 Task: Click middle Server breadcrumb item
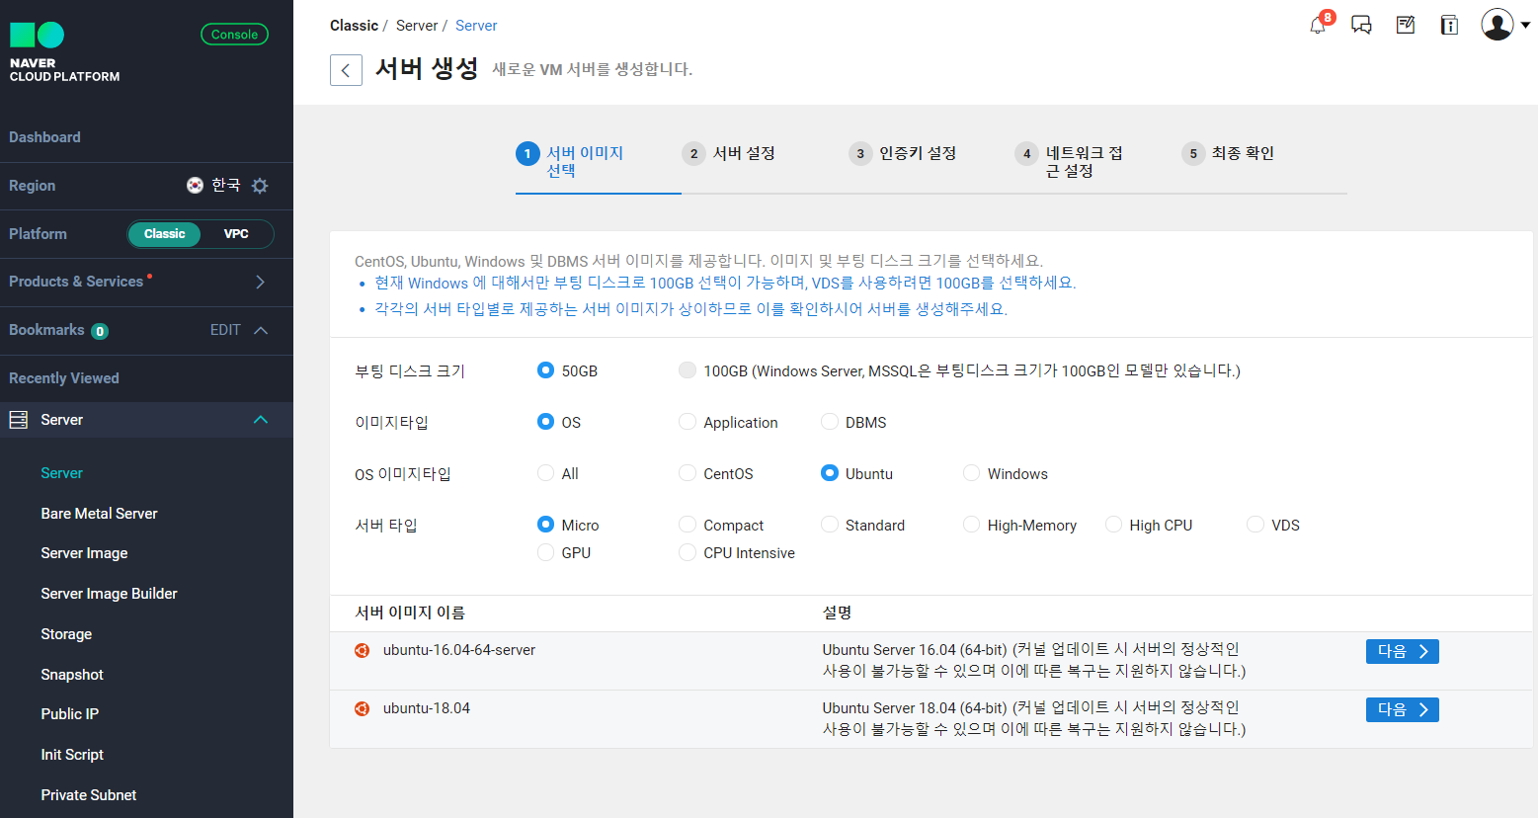pyautogui.click(x=417, y=26)
